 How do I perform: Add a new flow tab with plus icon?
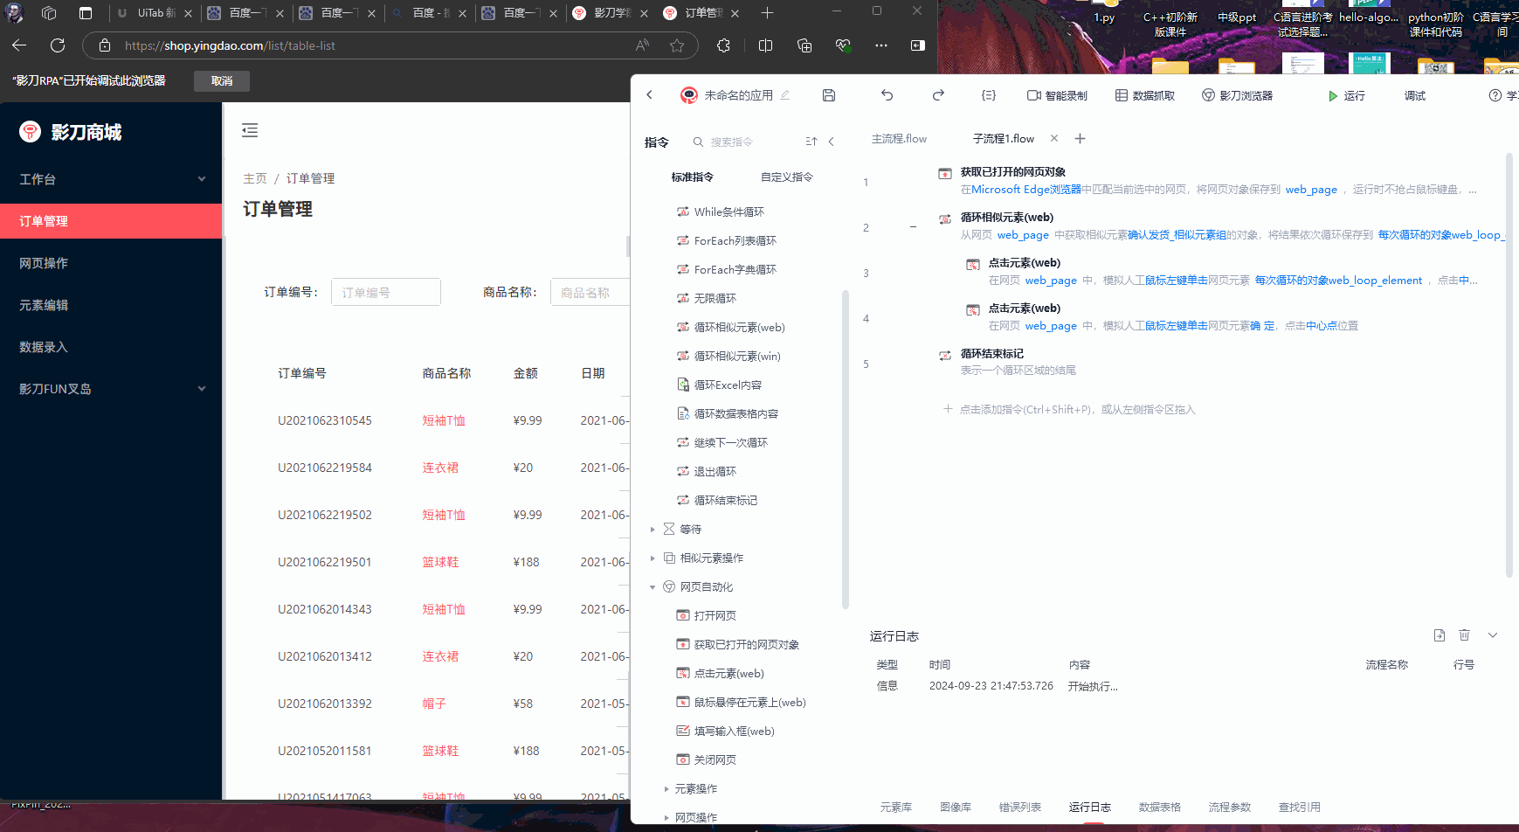pyautogui.click(x=1080, y=138)
